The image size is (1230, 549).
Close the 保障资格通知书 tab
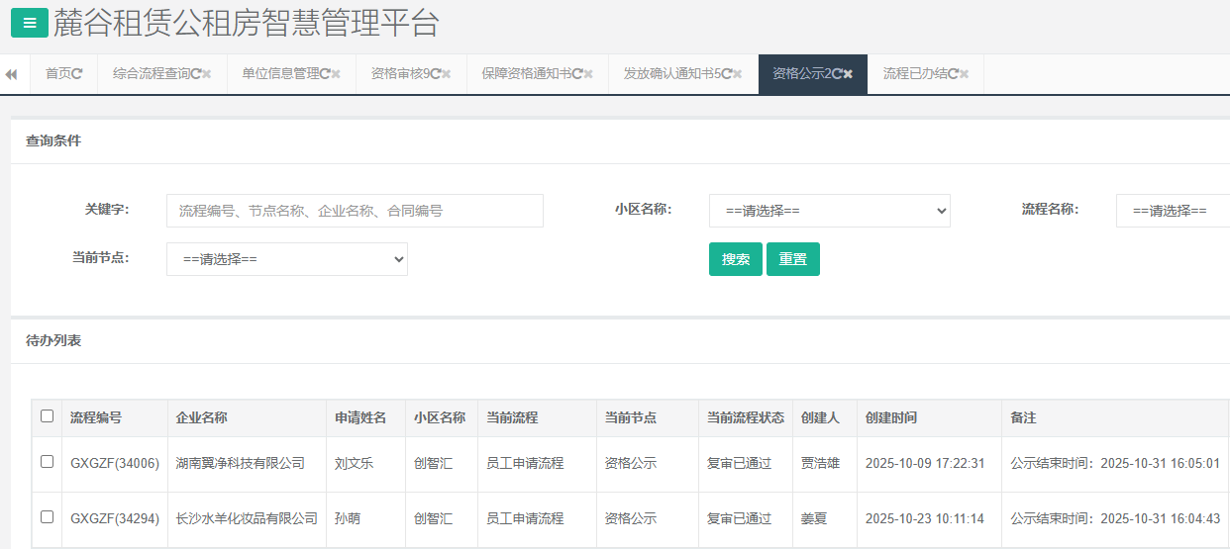coord(588,74)
